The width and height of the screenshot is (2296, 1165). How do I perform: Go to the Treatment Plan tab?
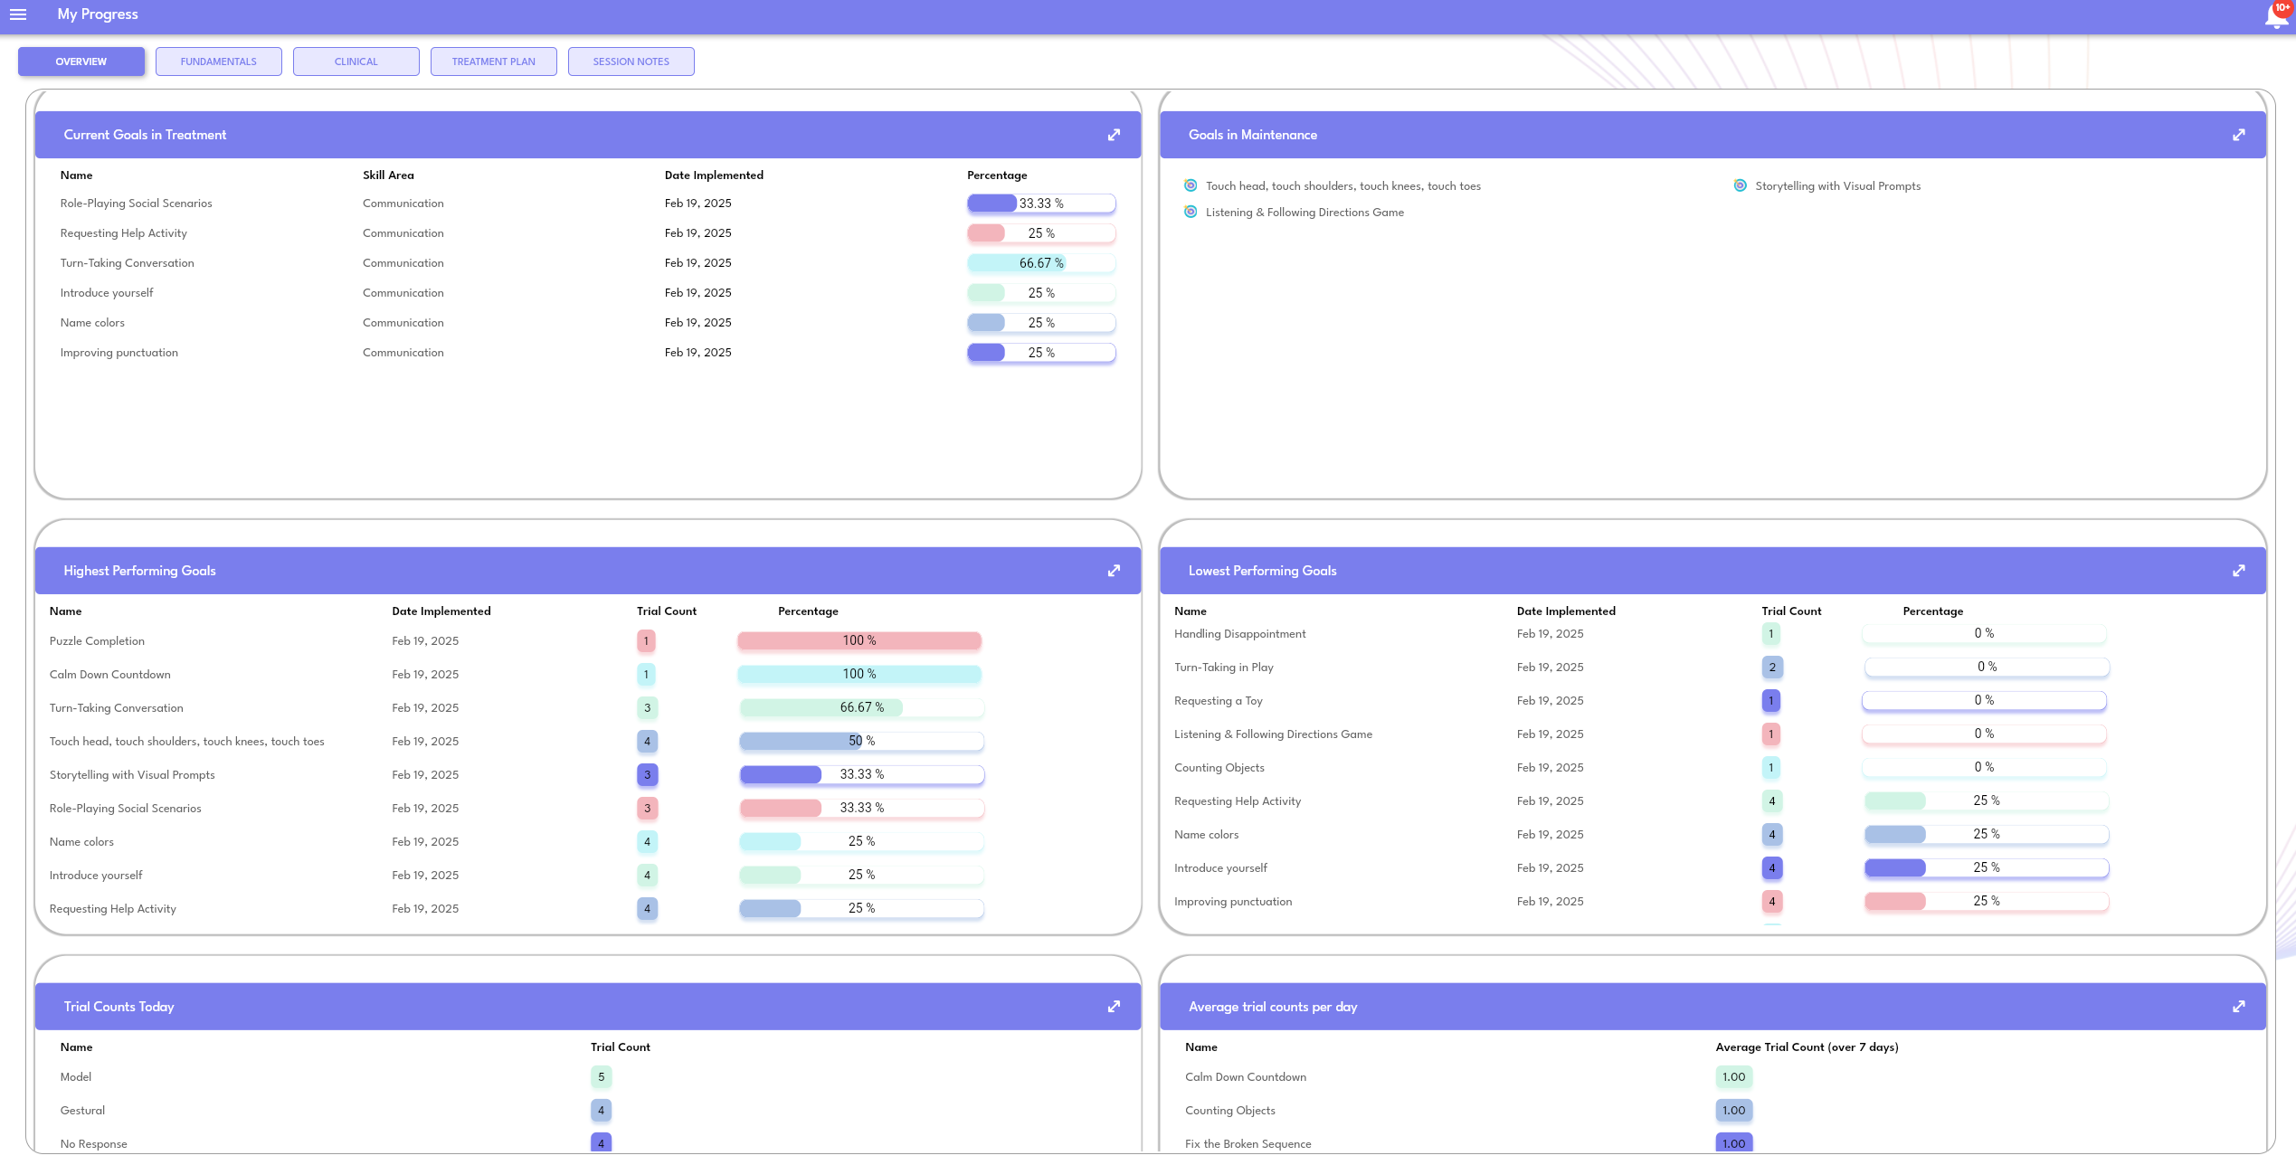493,62
